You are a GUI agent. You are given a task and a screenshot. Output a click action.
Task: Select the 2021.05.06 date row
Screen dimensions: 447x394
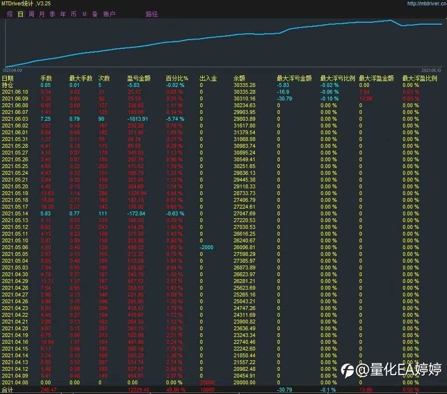coord(15,248)
